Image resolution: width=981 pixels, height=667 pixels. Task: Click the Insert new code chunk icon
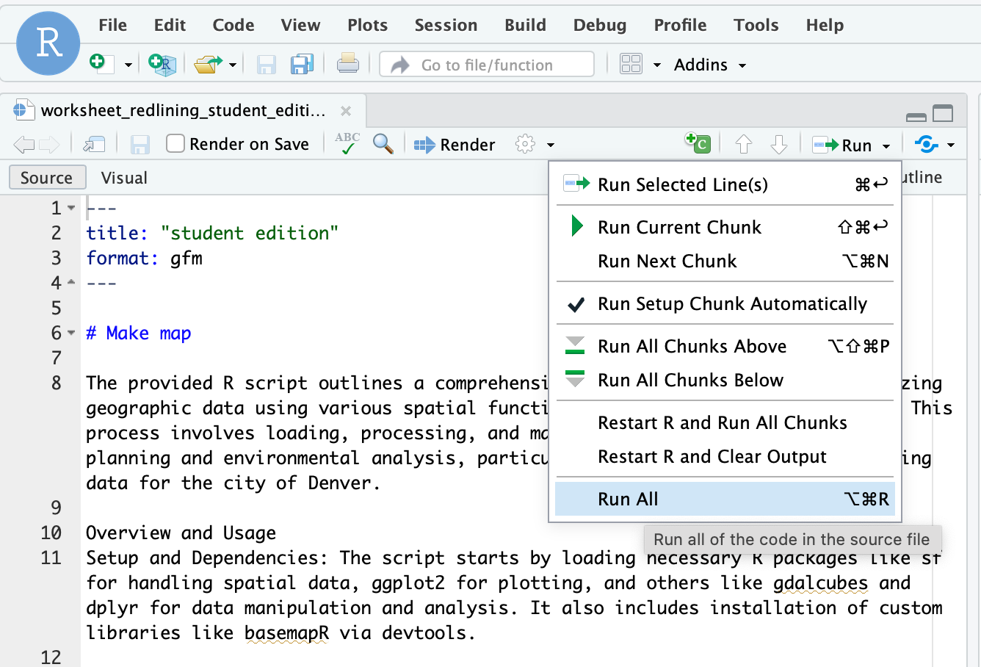[698, 143]
